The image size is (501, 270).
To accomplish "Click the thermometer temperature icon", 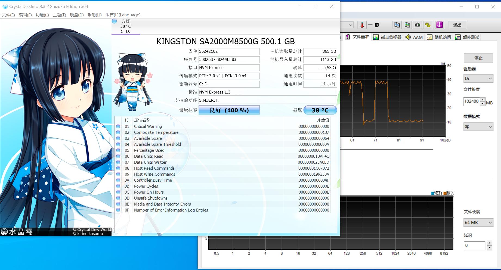I will pyautogui.click(x=362, y=25).
